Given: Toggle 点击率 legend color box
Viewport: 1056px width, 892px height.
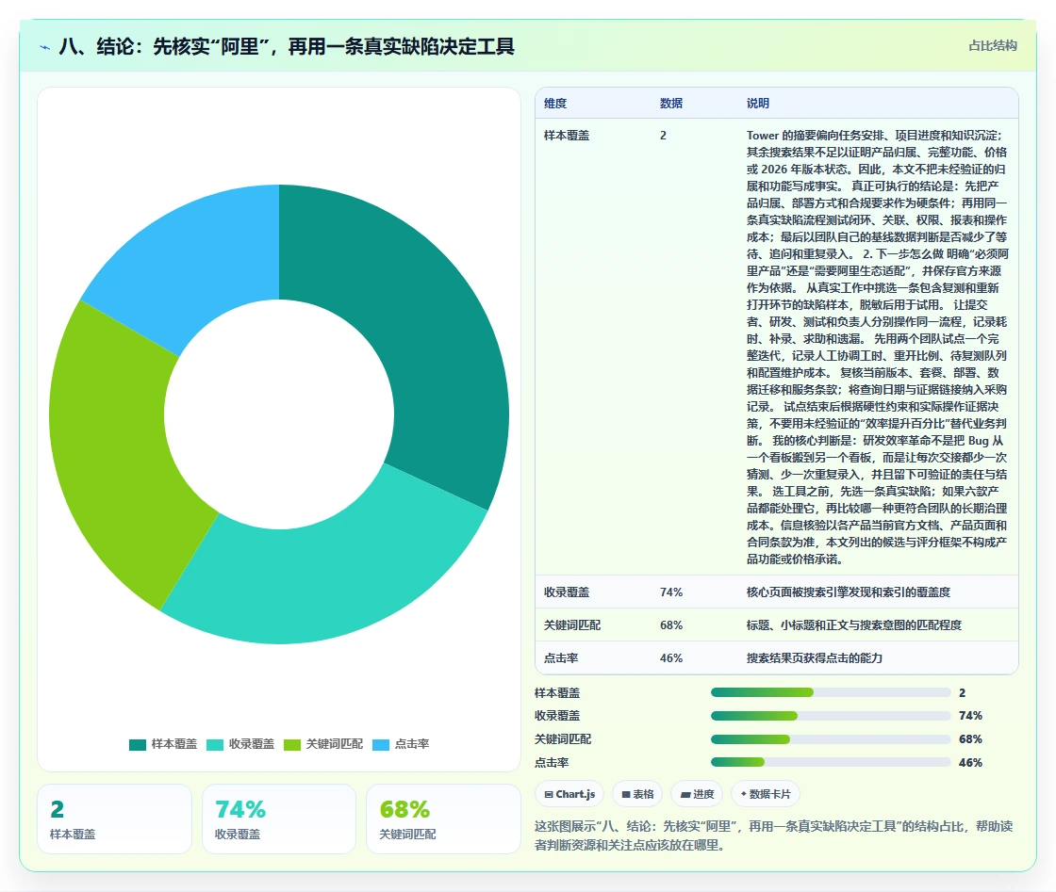Looking at the screenshot, I should 381,745.
